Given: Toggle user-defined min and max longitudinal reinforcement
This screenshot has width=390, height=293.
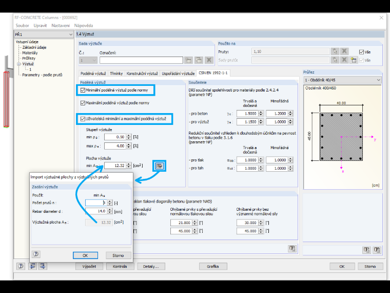Looking at the screenshot, I should click(x=83, y=119).
